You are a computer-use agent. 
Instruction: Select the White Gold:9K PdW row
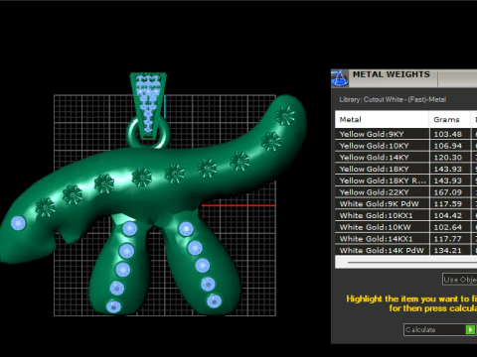click(x=405, y=203)
